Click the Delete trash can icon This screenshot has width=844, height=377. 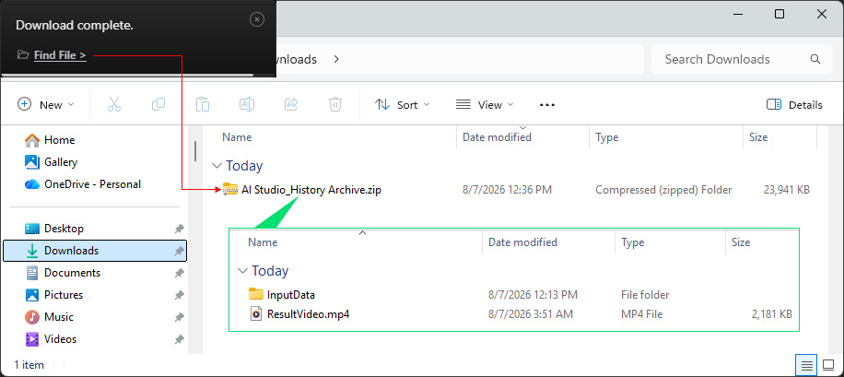point(335,104)
